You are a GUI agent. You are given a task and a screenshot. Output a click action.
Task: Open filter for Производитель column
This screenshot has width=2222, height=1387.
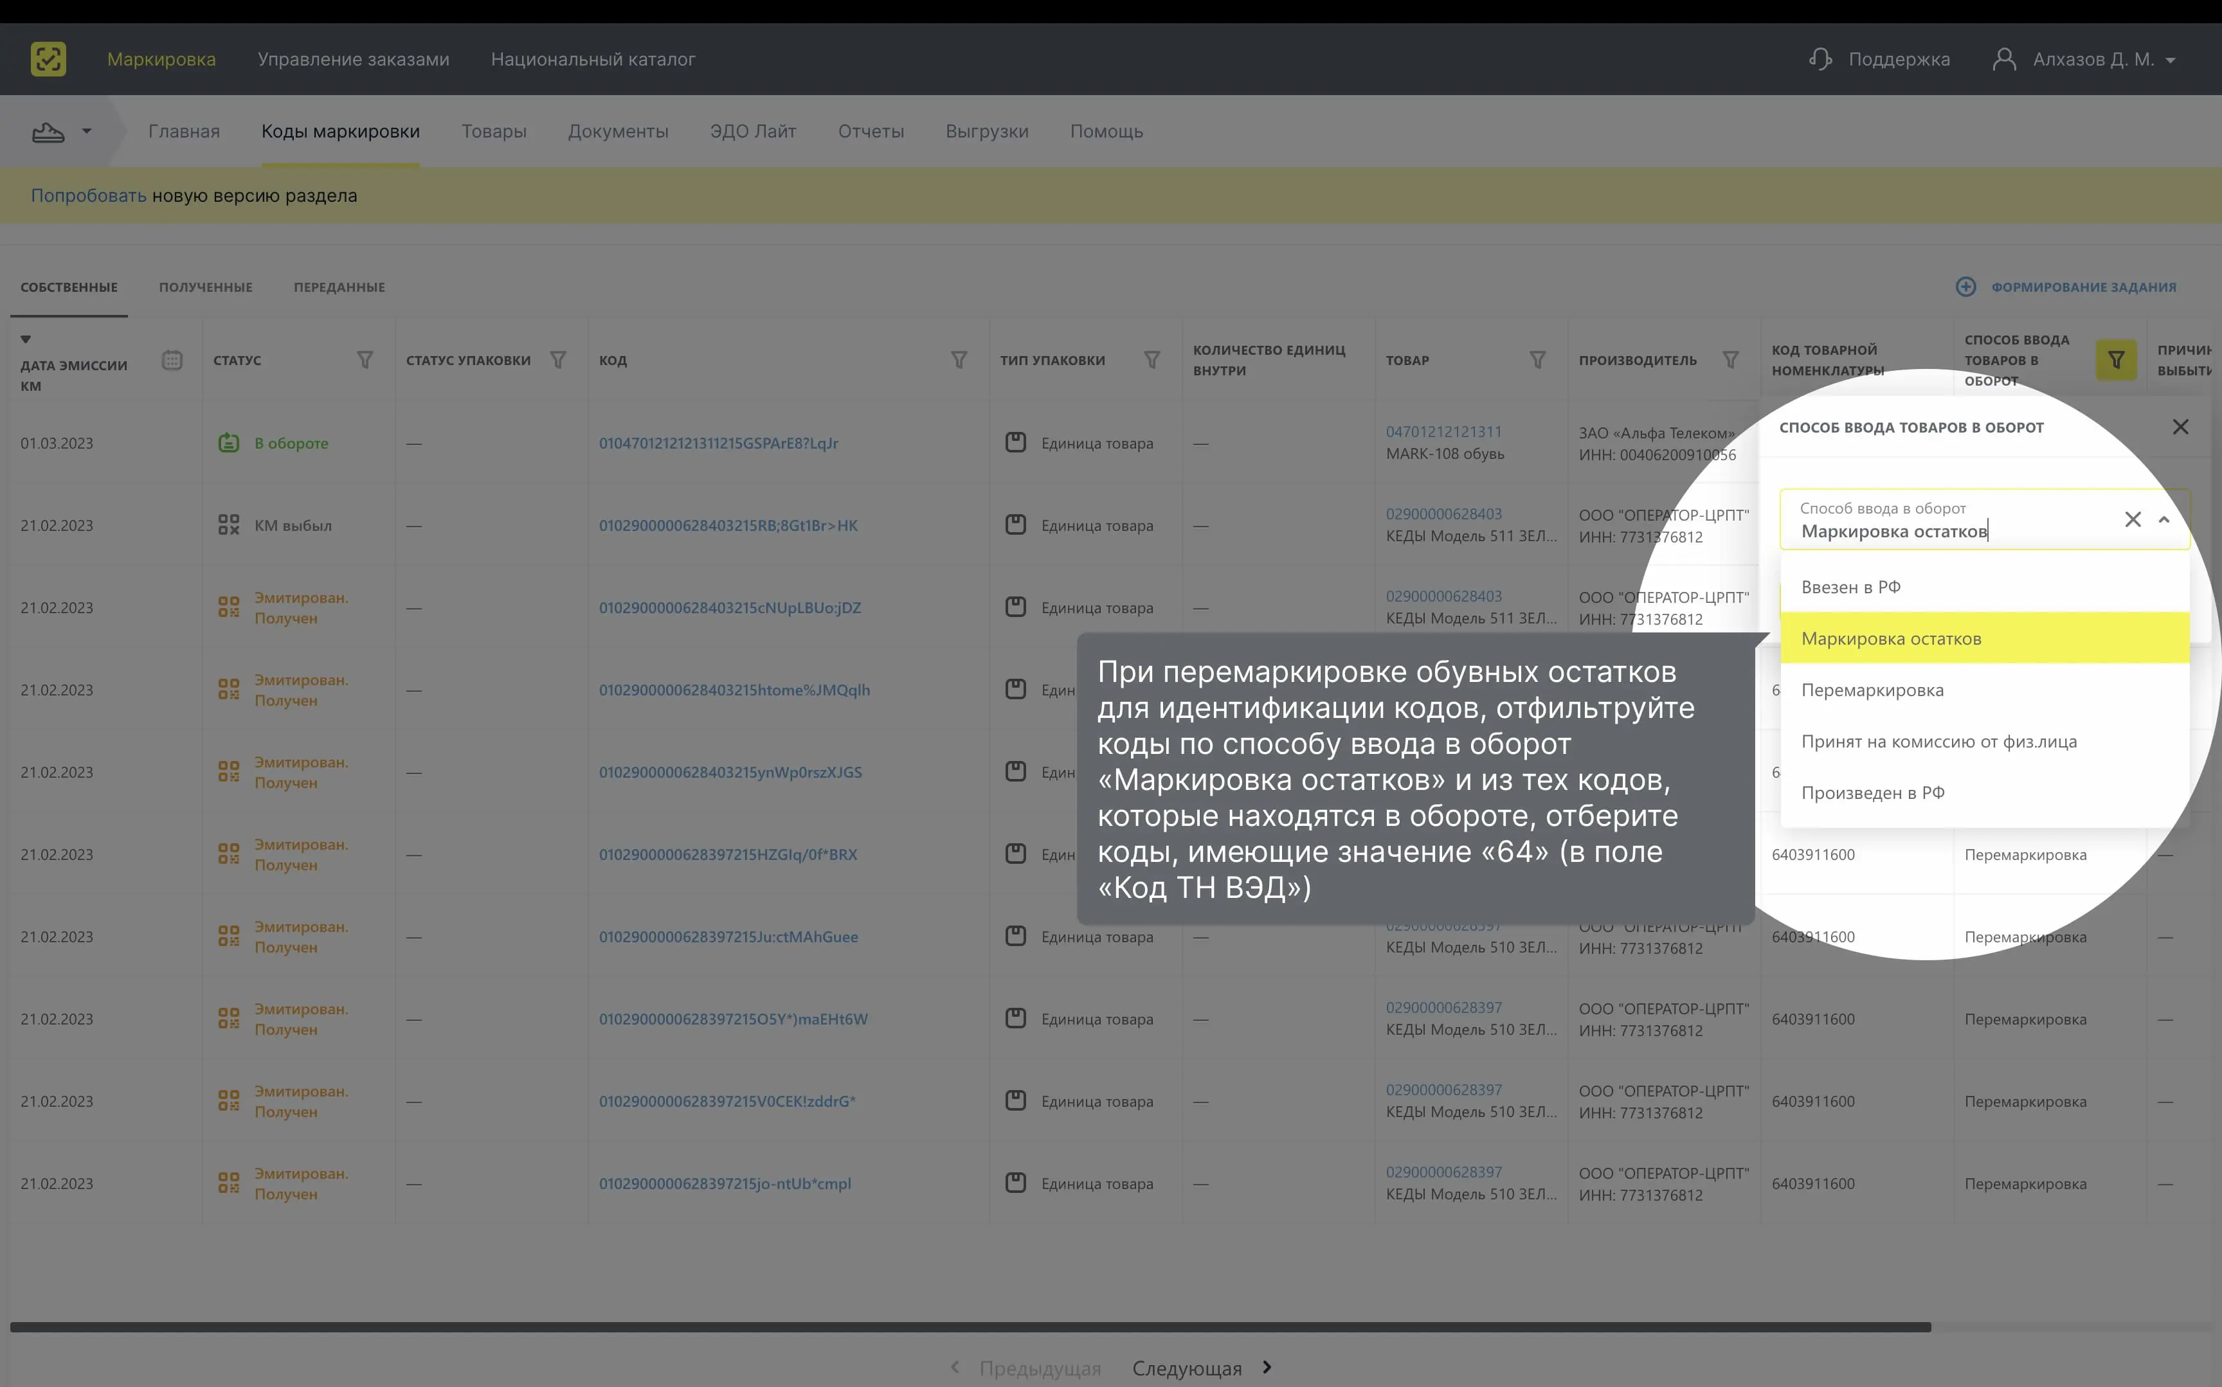click(1730, 359)
